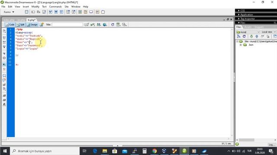Switch to Code view
277x155 pixels.
(10, 25)
